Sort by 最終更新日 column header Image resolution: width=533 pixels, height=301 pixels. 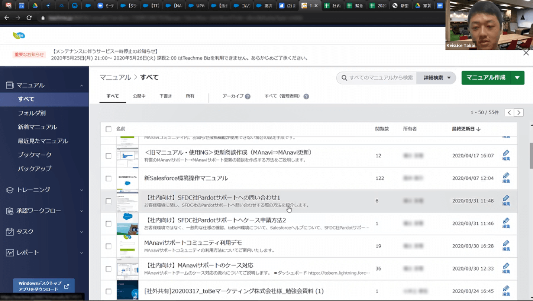[x=466, y=129]
